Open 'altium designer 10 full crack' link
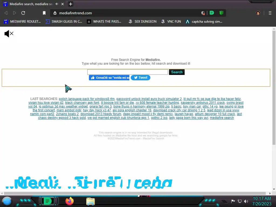 [x=215, y=114]
